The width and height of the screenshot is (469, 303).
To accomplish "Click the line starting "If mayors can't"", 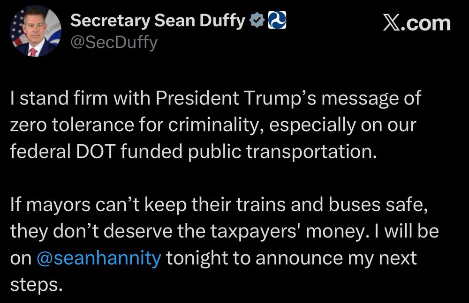I will click(219, 205).
